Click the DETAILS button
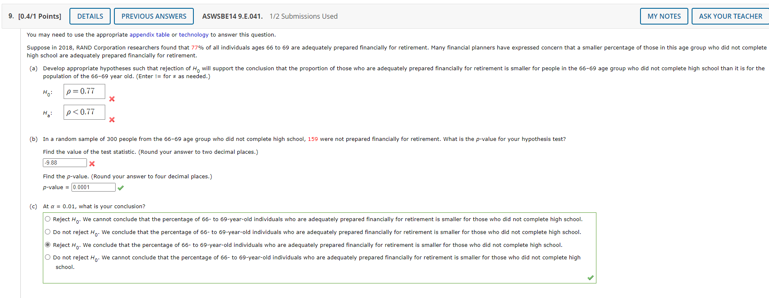 point(89,16)
